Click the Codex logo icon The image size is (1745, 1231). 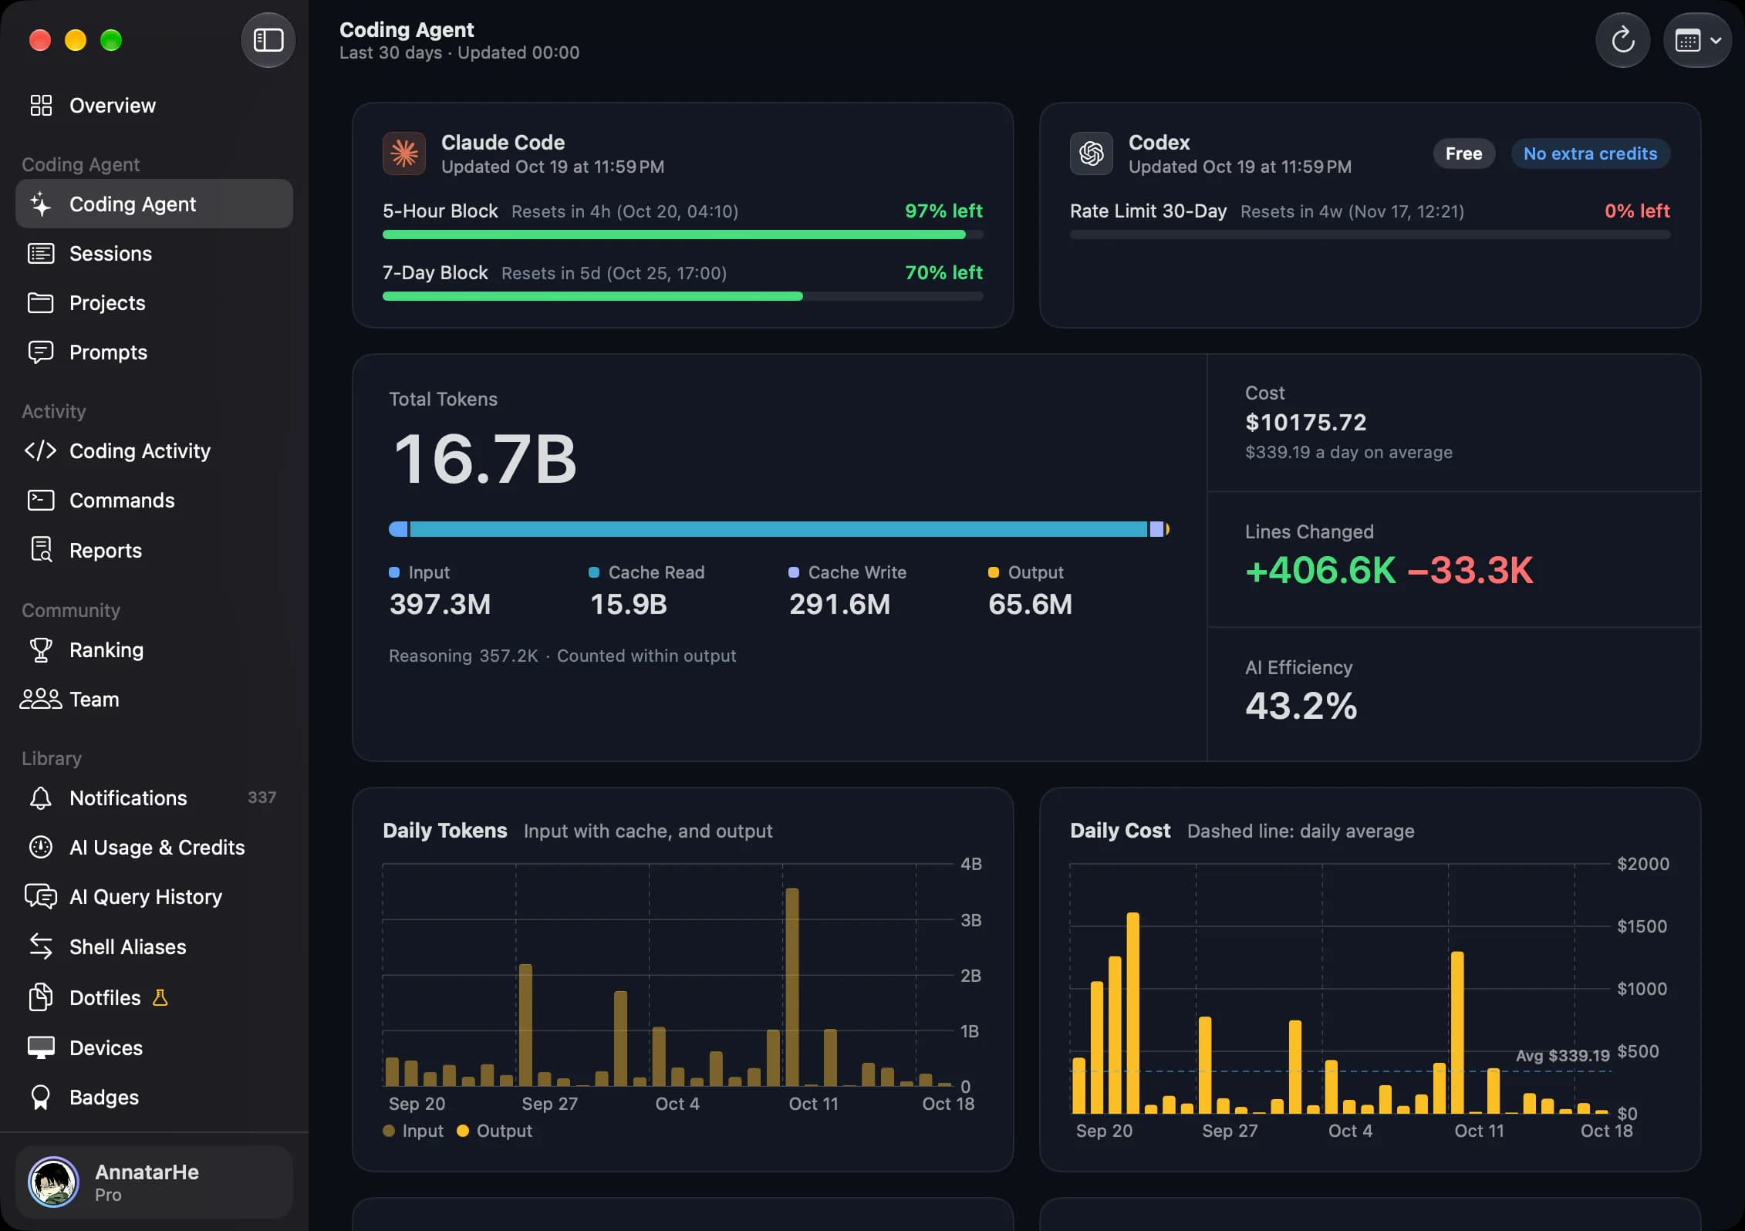coord(1092,153)
